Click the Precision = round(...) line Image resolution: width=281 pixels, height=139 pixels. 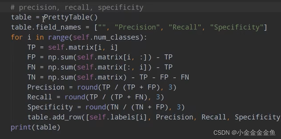102,87
